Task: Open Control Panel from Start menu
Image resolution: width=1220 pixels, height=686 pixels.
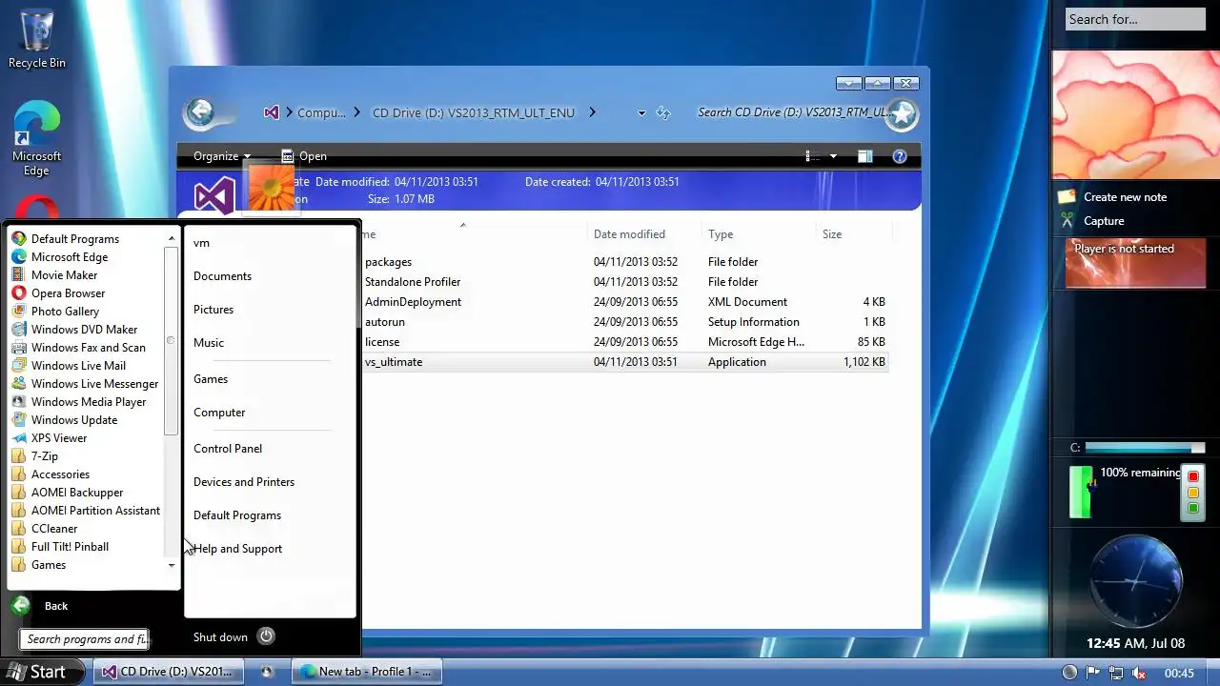Action: click(x=228, y=448)
